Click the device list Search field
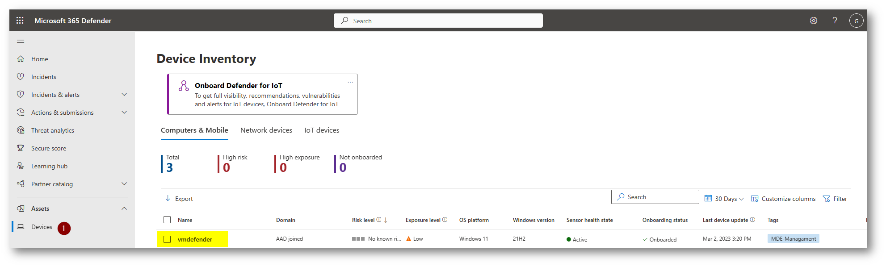Screen dimensions: 886x267 [655, 197]
